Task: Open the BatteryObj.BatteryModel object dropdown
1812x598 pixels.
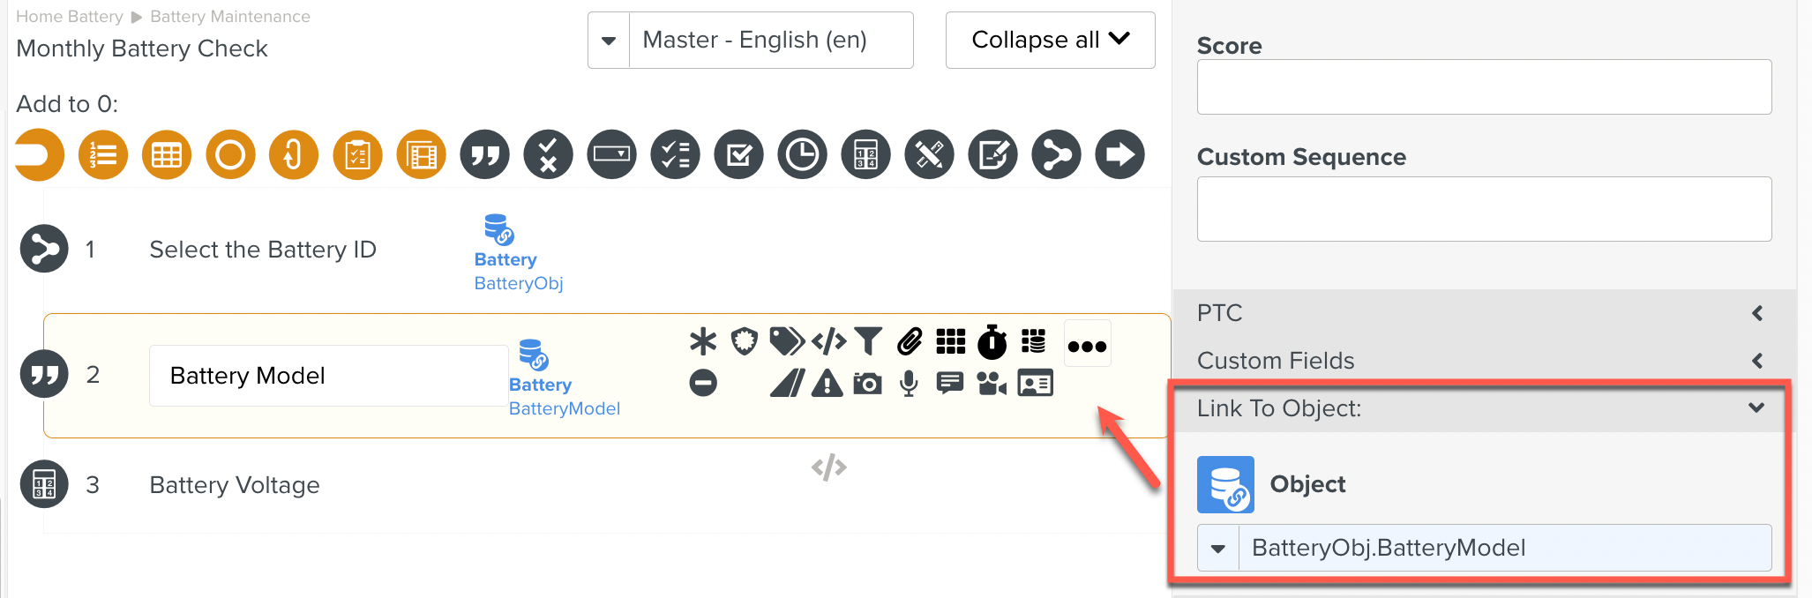Action: 1218,549
